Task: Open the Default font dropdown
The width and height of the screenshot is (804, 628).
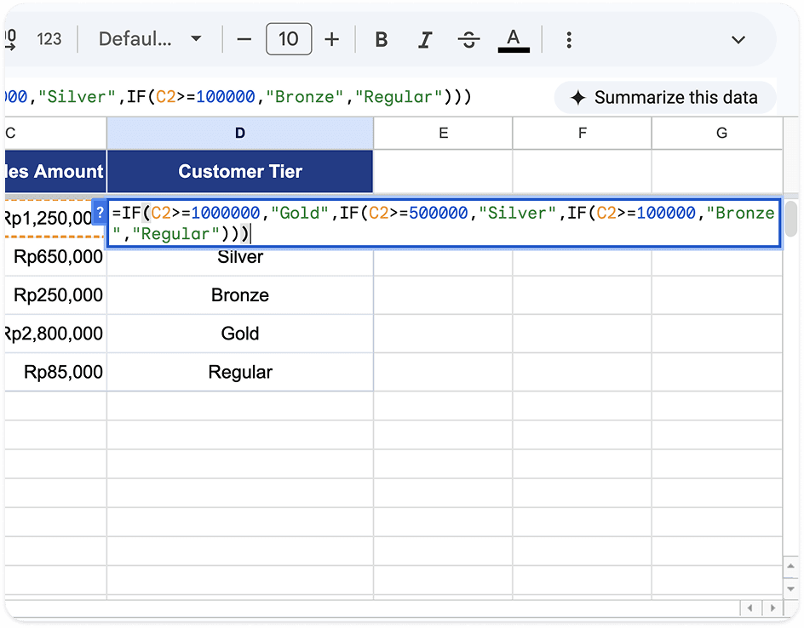Action: pyautogui.click(x=149, y=39)
